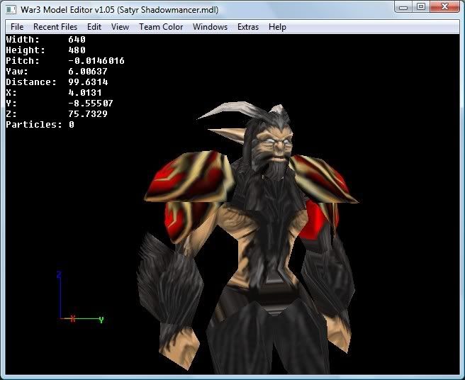Open the Edit menu
The width and height of the screenshot is (465, 380).
coord(94,27)
